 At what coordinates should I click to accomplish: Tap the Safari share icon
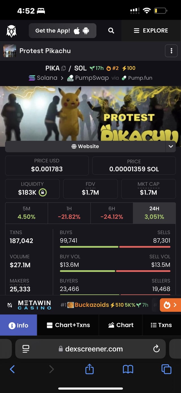point(89,369)
